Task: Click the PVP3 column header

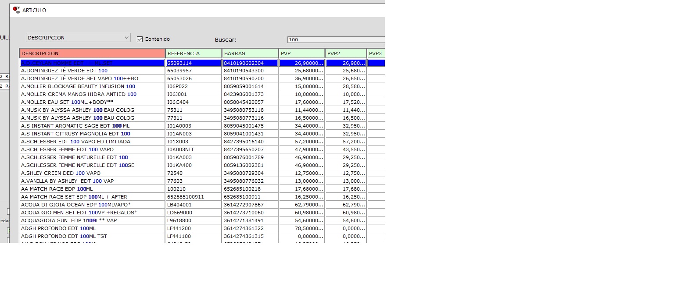Action: pos(376,53)
